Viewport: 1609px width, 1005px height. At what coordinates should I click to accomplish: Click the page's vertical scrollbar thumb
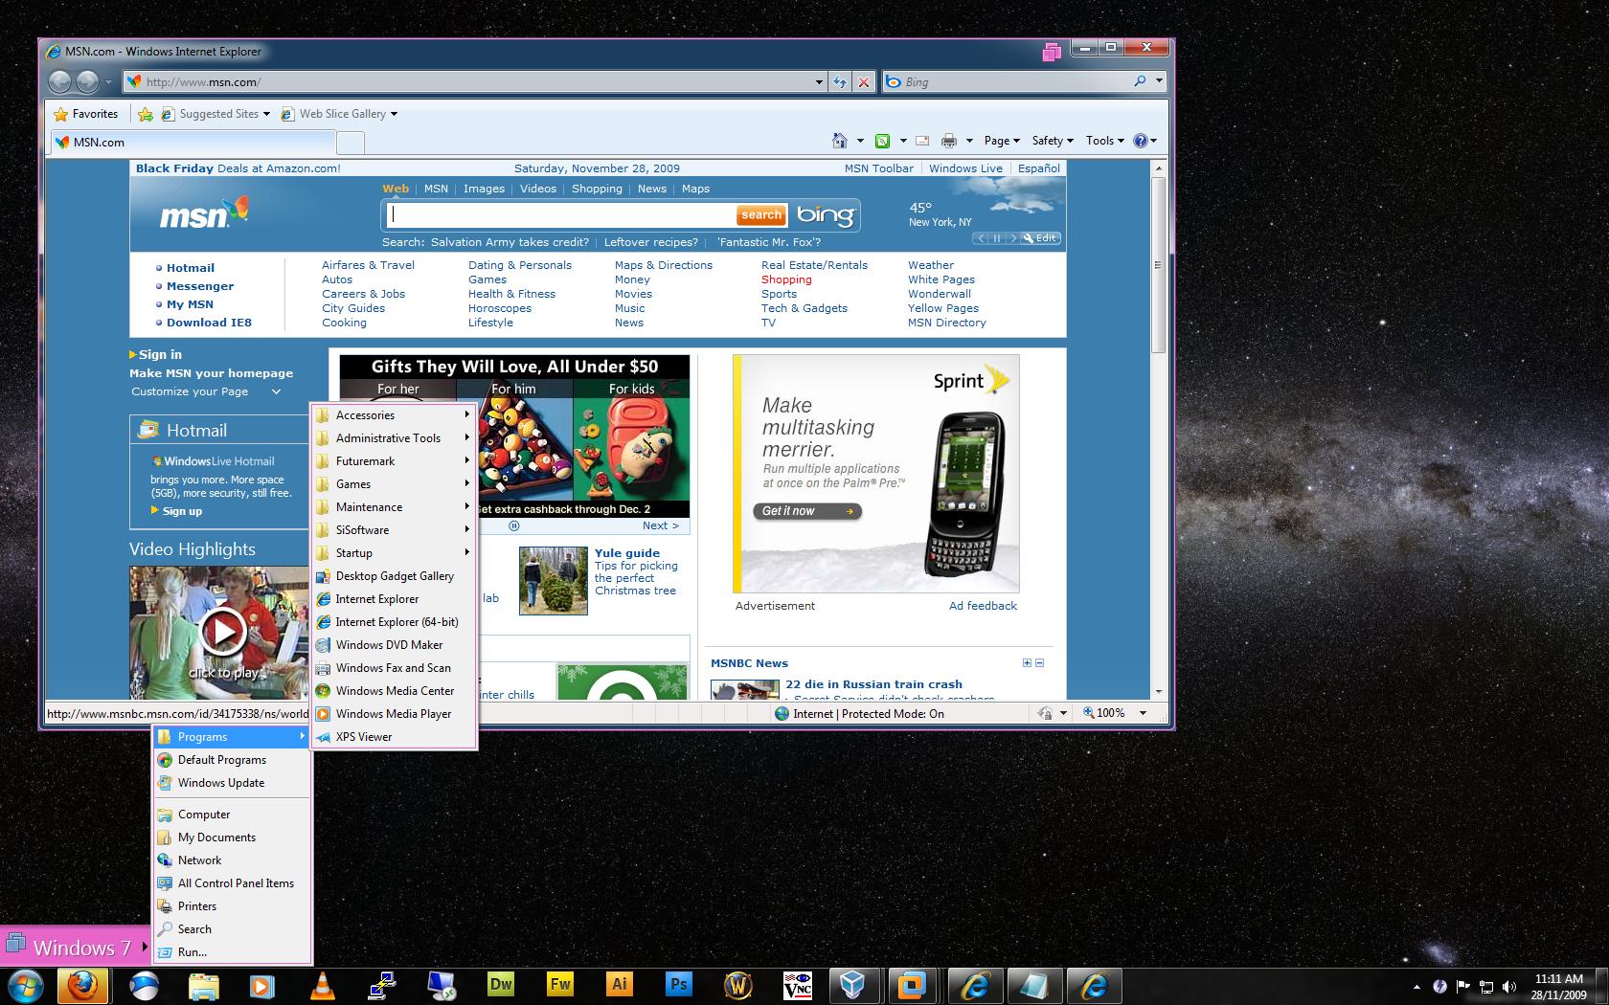click(1158, 263)
